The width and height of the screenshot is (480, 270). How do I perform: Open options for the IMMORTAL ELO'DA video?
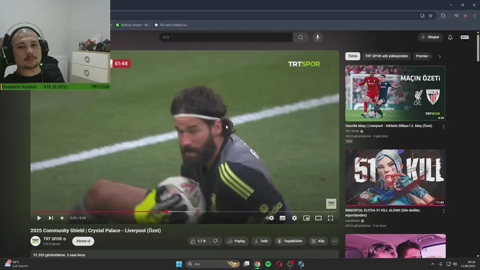[x=444, y=211]
